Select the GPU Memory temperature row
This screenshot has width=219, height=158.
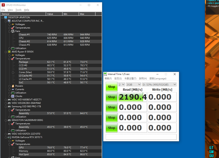(x=60, y=151)
